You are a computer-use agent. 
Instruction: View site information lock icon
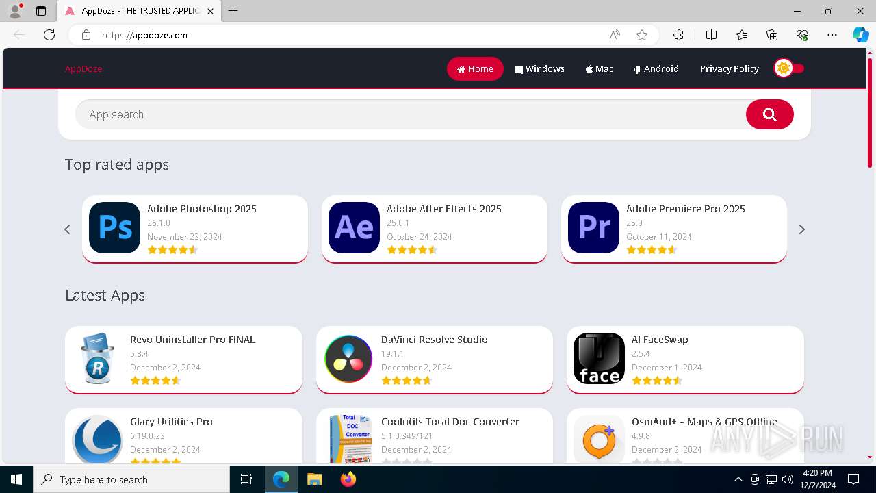[86, 35]
